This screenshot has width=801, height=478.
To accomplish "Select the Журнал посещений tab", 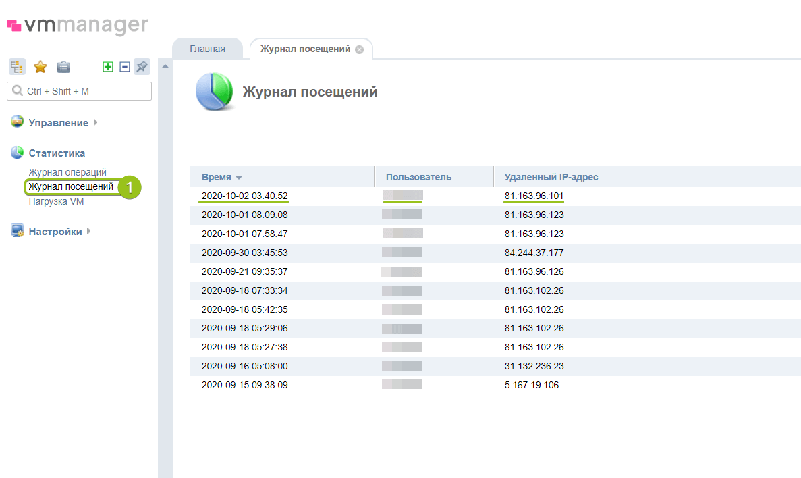I will coord(306,49).
